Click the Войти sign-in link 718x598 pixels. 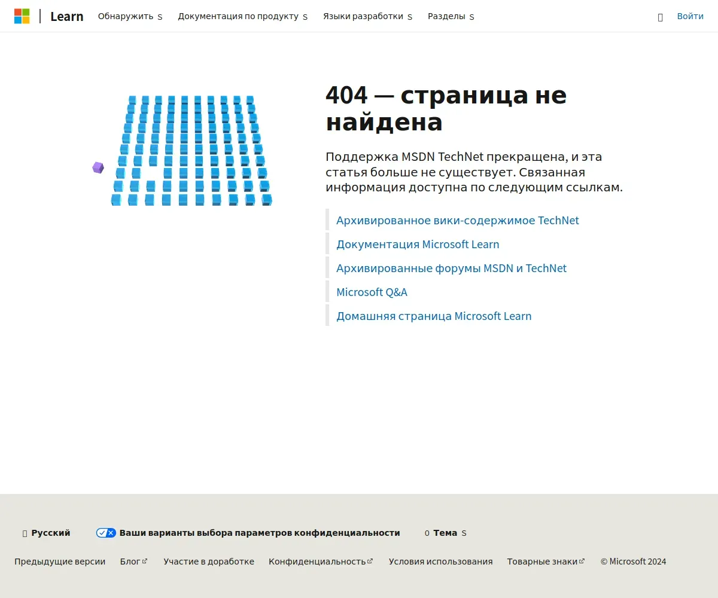tap(690, 16)
